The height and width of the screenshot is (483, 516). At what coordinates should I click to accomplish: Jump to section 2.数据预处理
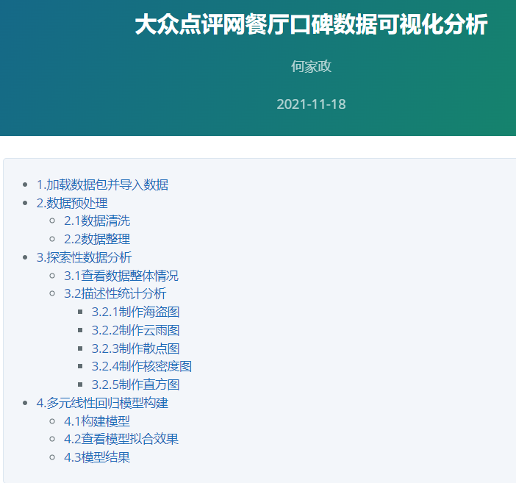pyautogui.click(x=72, y=203)
